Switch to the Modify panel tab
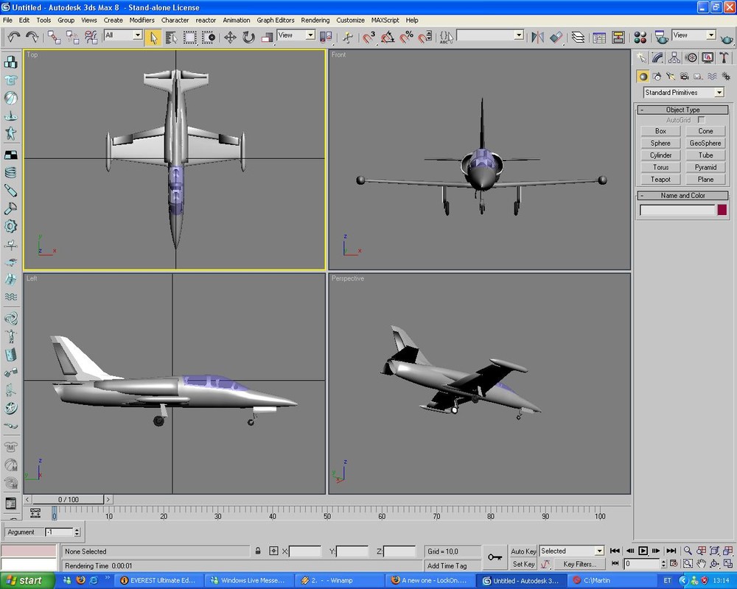The width and height of the screenshot is (737, 589). point(658,57)
